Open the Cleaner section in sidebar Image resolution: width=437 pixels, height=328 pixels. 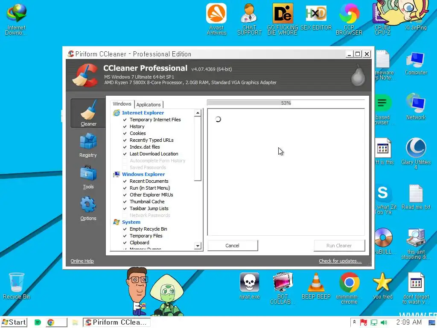point(88,113)
